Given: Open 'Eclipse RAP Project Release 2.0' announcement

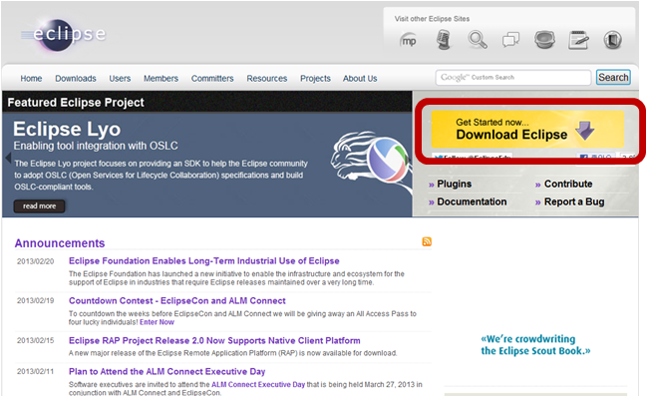Looking at the screenshot, I should (x=214, y=340).
